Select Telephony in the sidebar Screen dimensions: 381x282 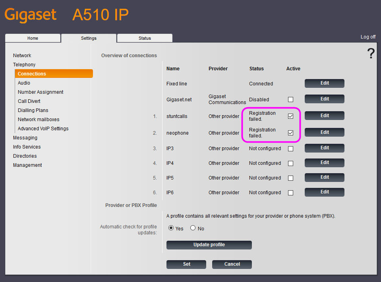pos(24,65)
